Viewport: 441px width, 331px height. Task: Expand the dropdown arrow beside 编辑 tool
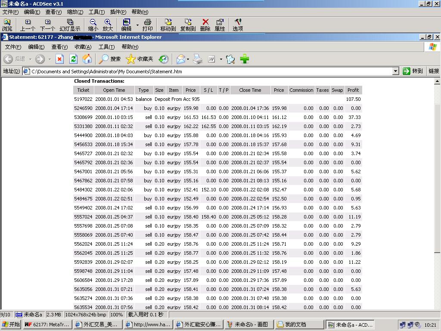137,25
